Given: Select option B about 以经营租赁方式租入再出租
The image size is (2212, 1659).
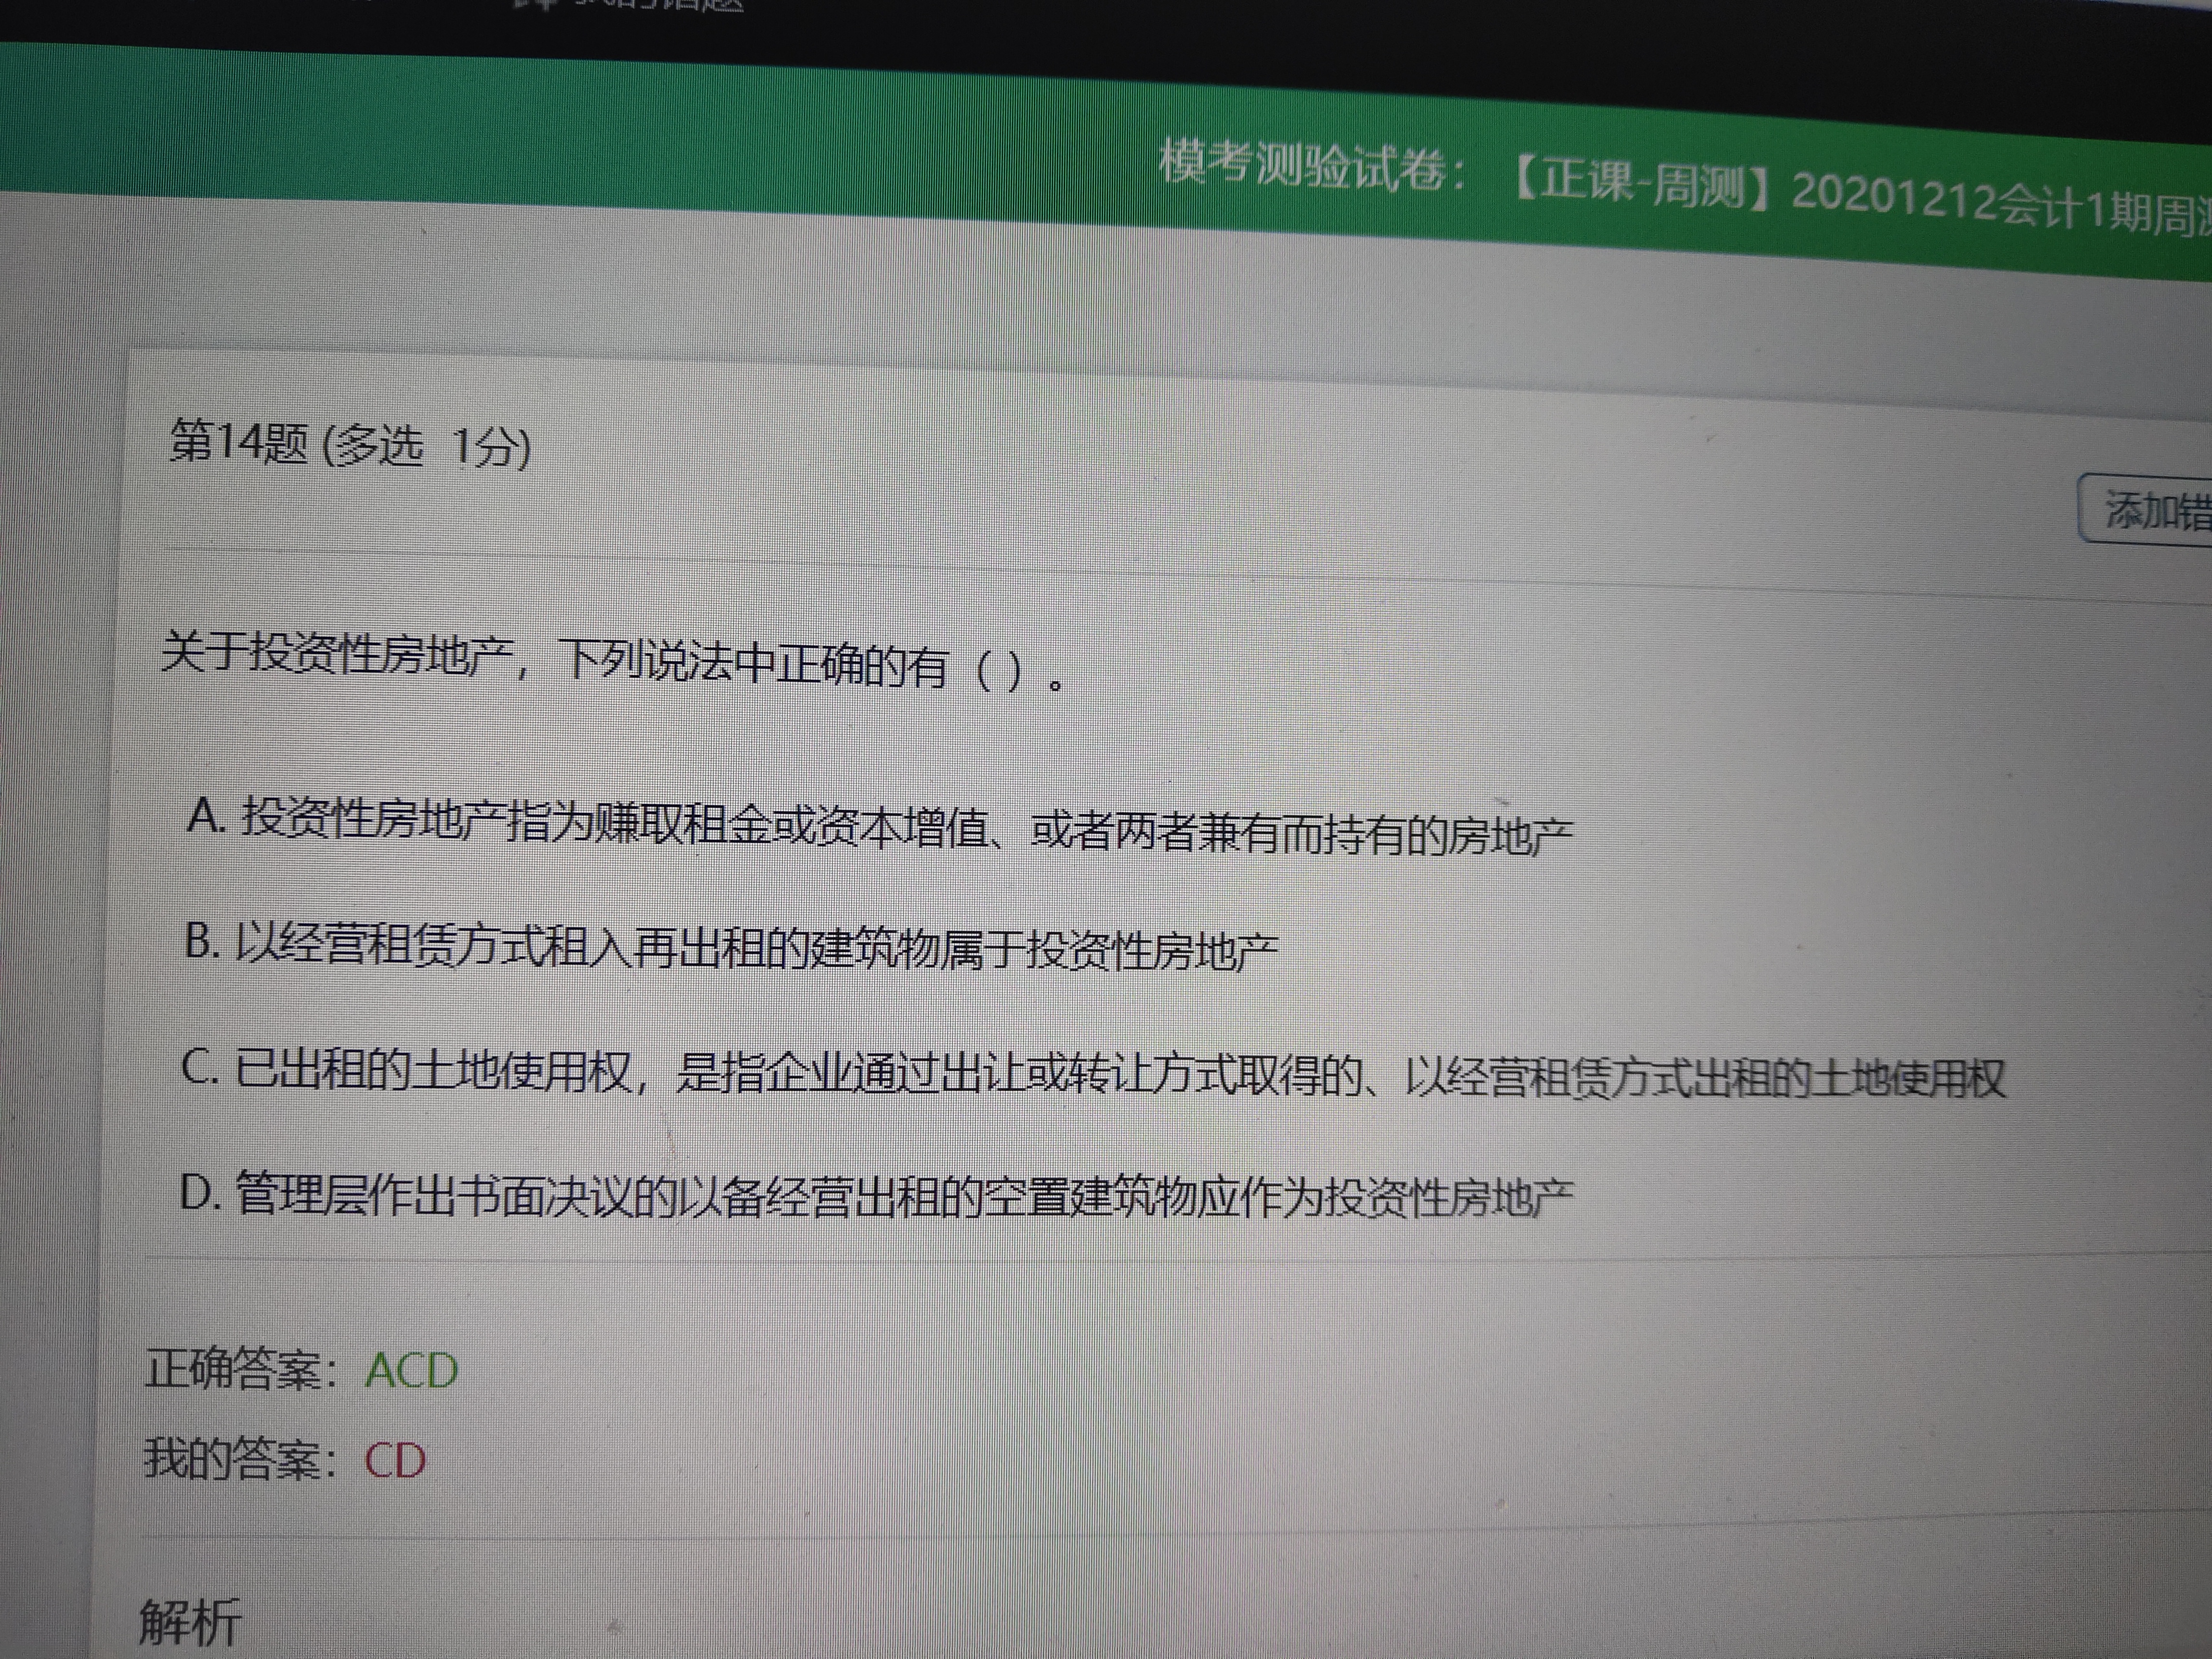Looking at the screenshot, I should pos(731,947).
